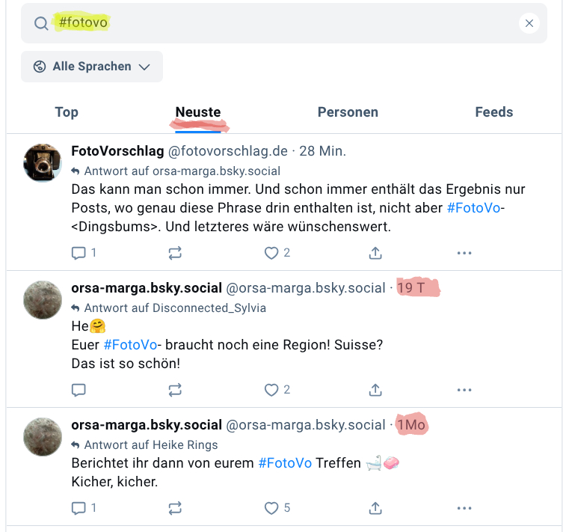
Task: Share the FotoVorschlag post
Action: (x=375, y=253)
